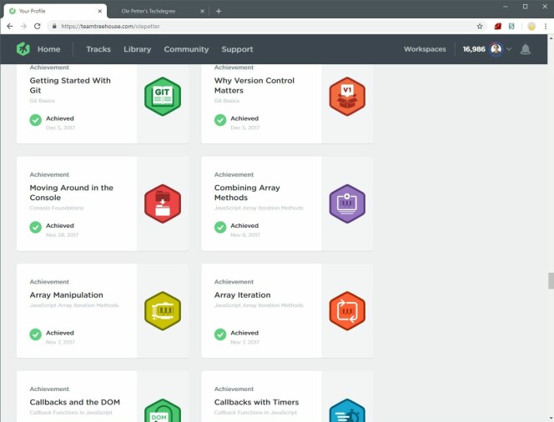
Task: Open Combining Array Methods title
Action: pos(247,193)
